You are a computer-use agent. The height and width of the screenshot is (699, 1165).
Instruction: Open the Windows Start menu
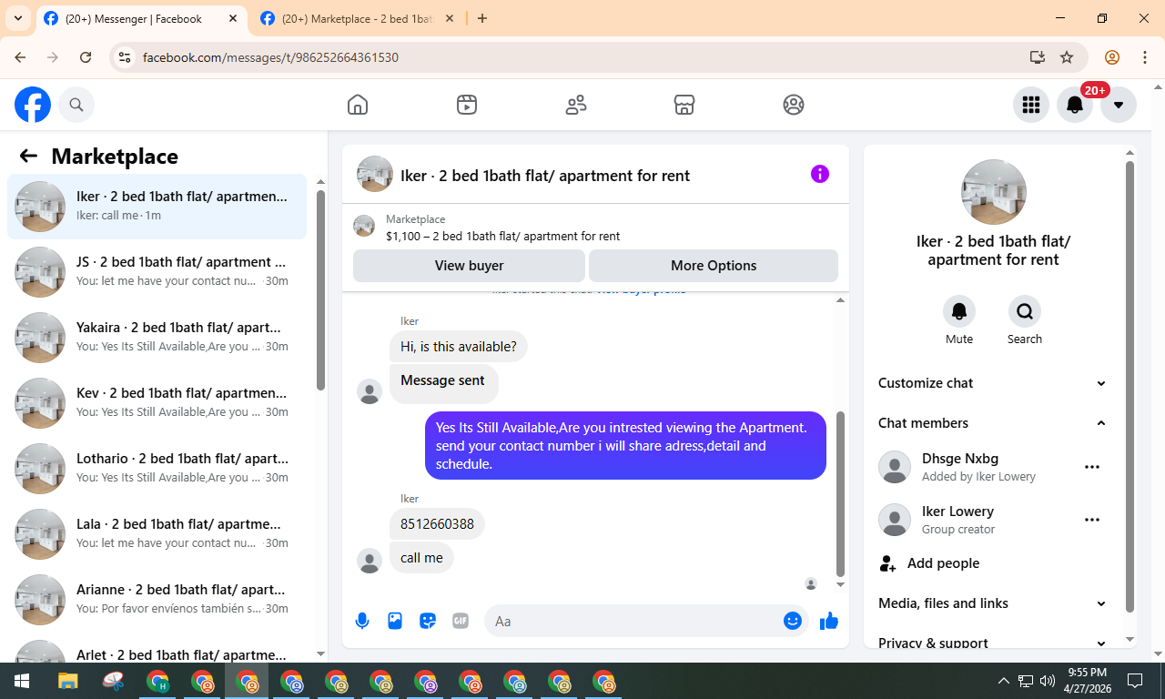pos(21,681)
